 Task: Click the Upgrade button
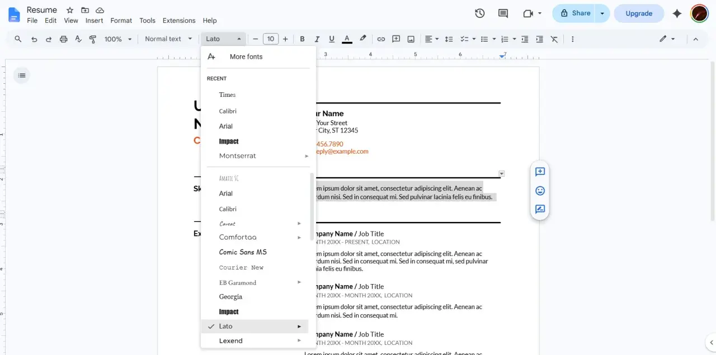[639, 13]
